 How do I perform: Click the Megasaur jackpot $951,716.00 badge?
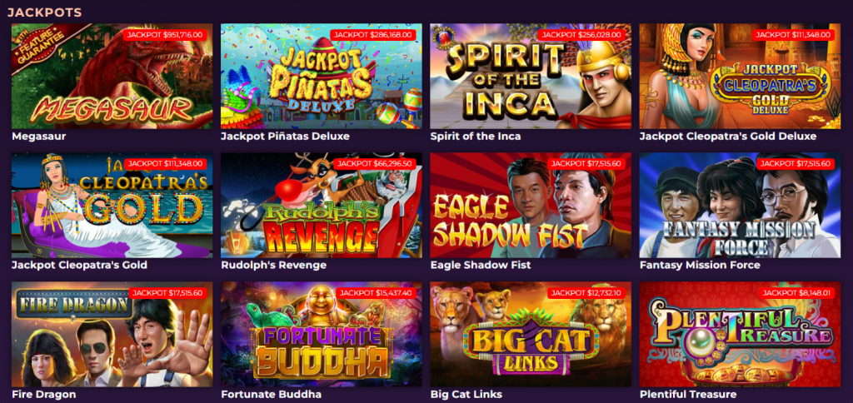pos(165,35)
